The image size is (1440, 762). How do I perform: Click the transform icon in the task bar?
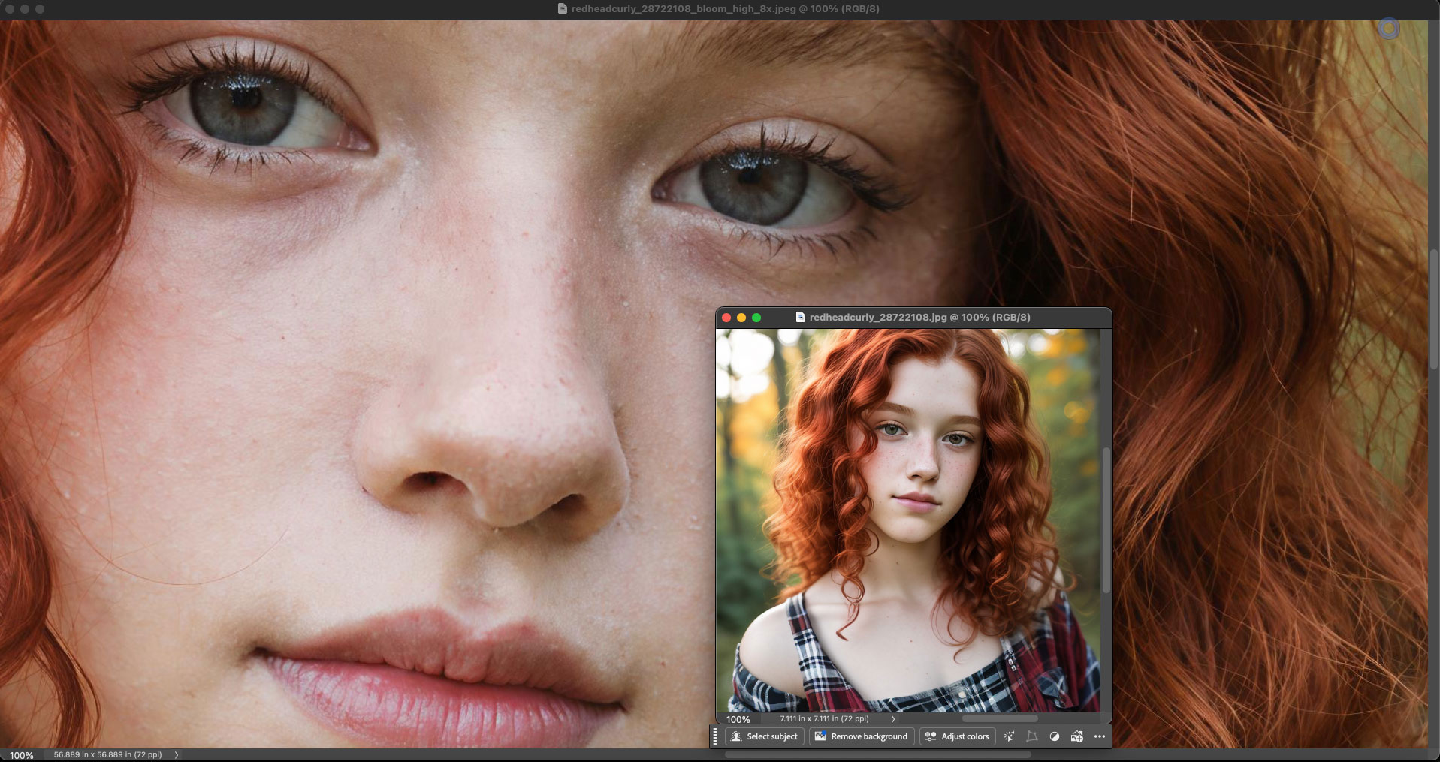coord(1032,736)
